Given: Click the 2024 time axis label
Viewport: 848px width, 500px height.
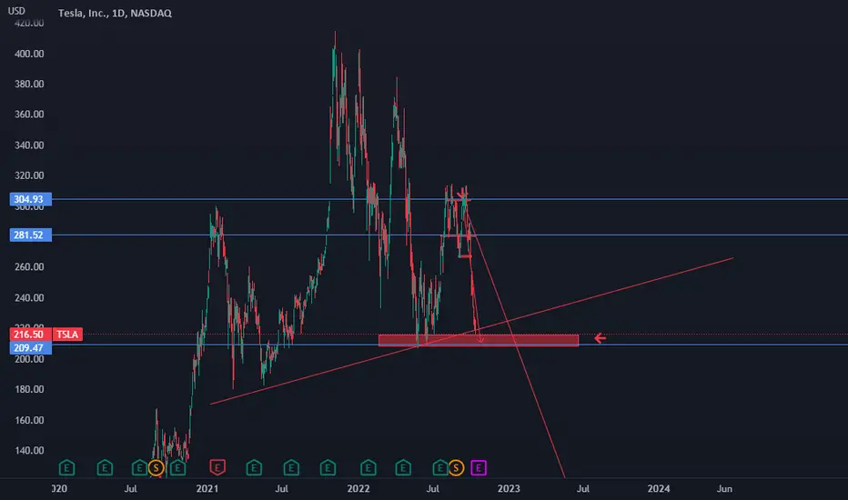Looking at the screenshot, I should click(659, 489).
